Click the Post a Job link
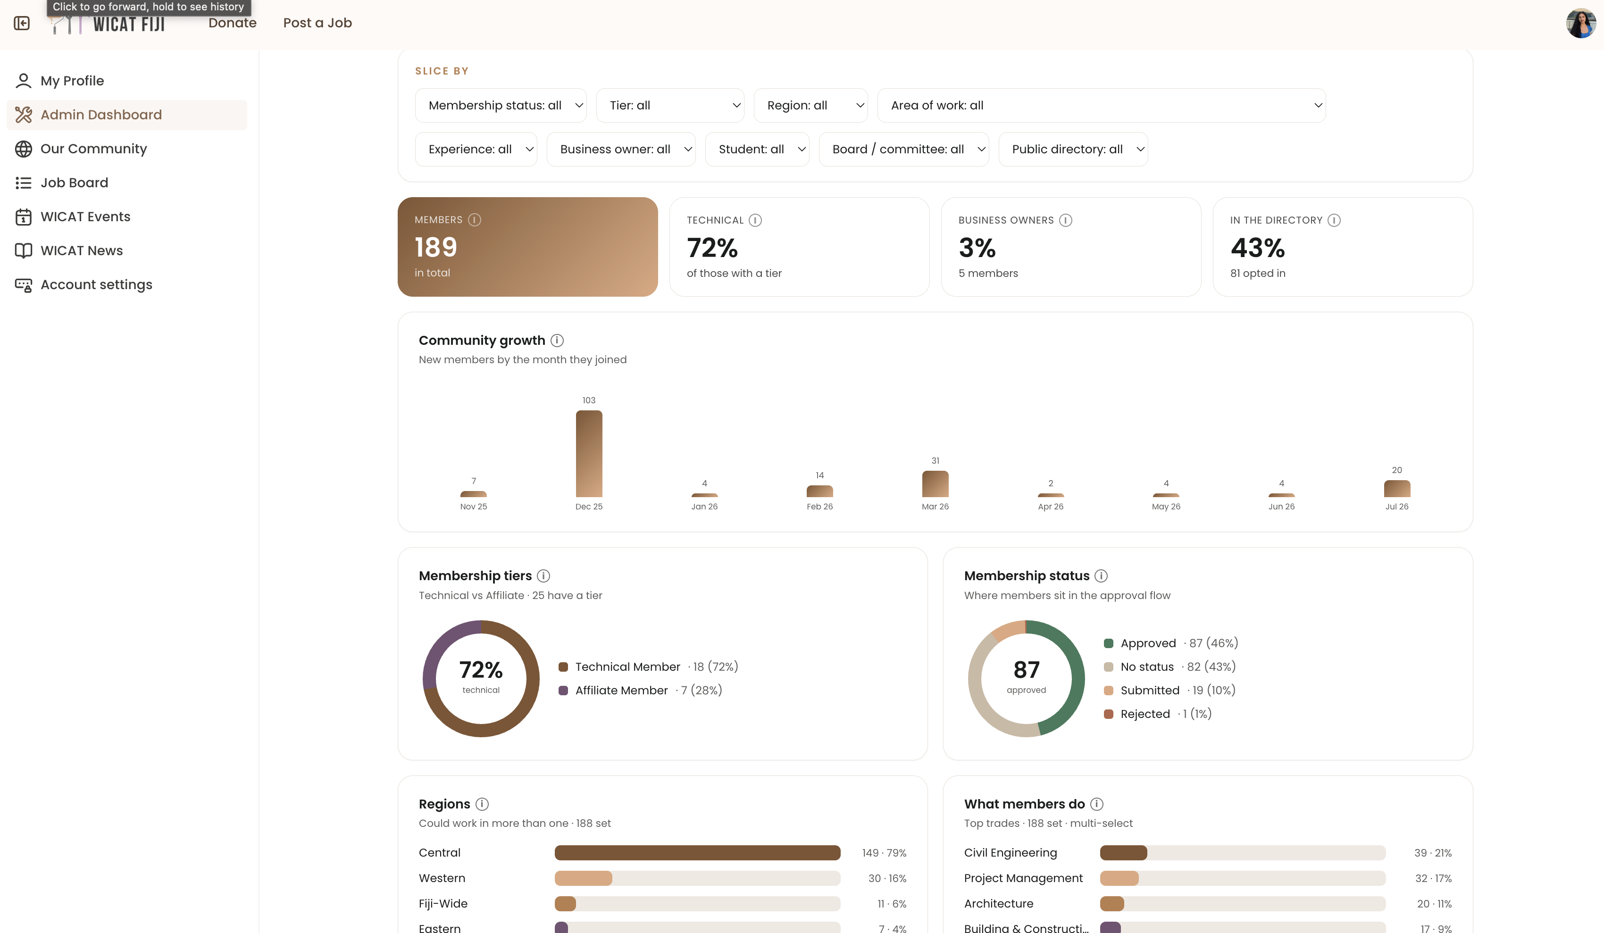The width and height of the screenshot is (1604, 933). click(x=317, y=23)
